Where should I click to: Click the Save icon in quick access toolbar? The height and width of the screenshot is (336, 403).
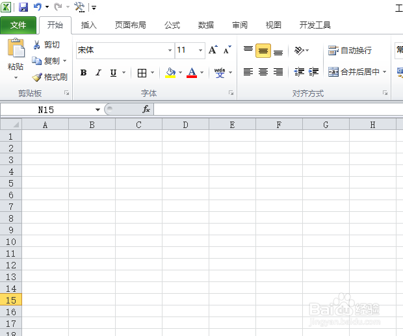23,7
